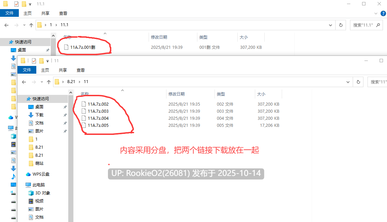The height and width of the screenshot is (222, 387).
Task: Click search magnifier icon in 11.1 window
Action: pos(378,25)
